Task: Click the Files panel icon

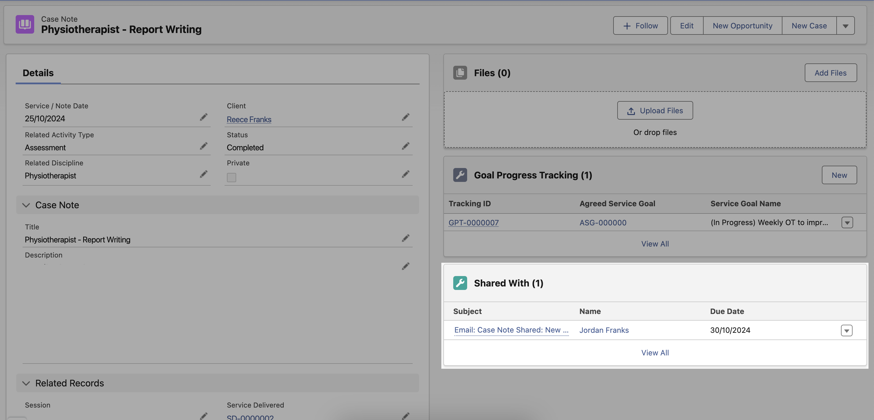Action: coord(460,73)
